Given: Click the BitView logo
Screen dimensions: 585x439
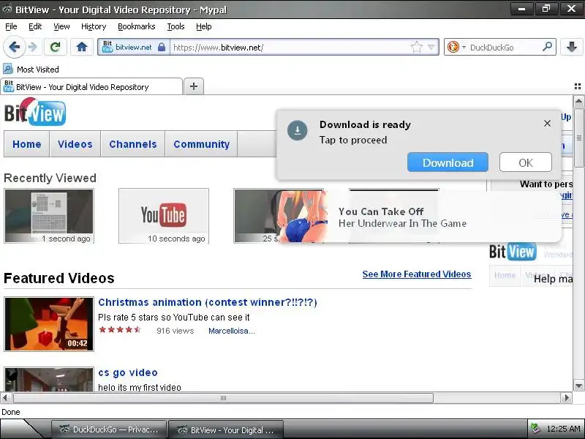Looking at the screenshot, I should [x=35, y=112].
